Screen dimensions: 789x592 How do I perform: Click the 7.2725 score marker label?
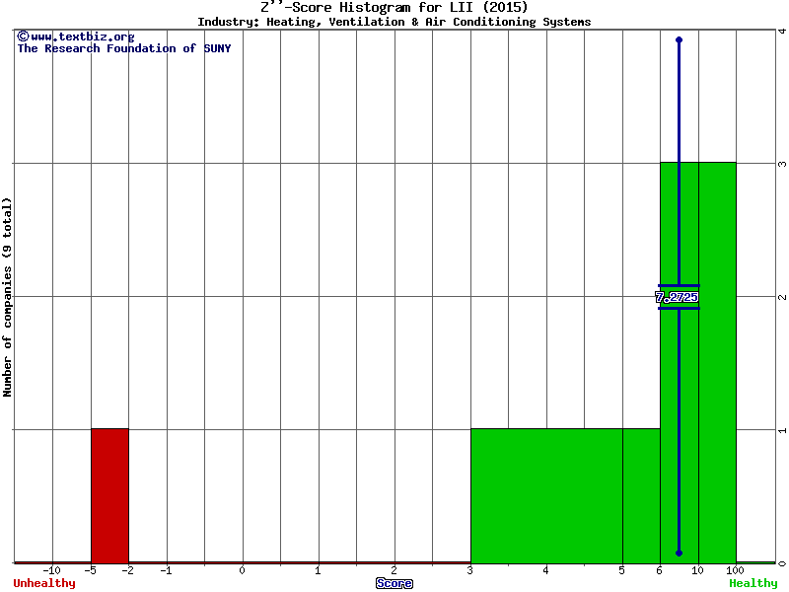pyautogui.click(x=677, y=297)
